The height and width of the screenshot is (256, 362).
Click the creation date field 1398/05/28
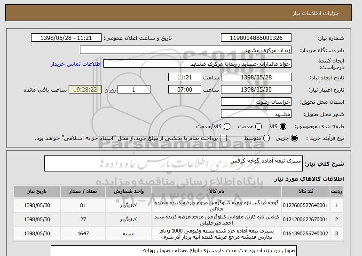pyautogui.click(x=256, y=77)
